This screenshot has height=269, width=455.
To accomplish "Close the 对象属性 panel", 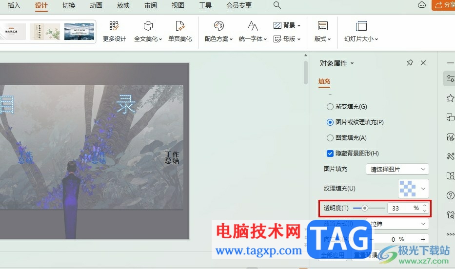I will 423,63.
